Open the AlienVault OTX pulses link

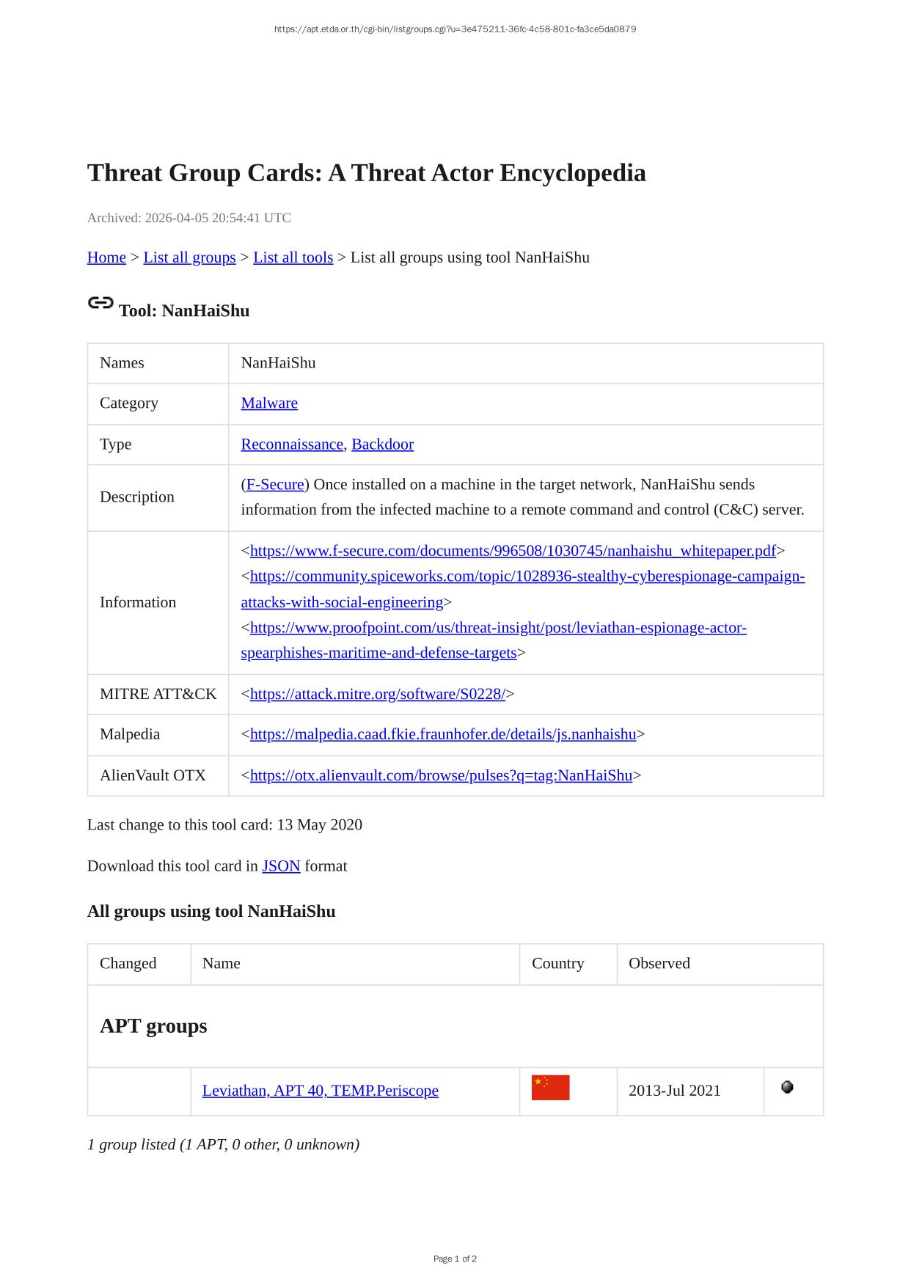pyautogui.click(x=441, y=775)
